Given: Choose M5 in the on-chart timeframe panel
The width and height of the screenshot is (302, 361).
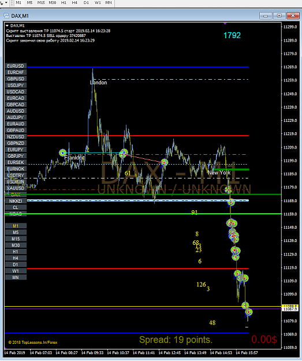Looking at the screenshot, I should [16, 233].
